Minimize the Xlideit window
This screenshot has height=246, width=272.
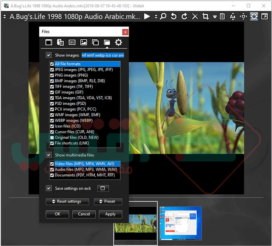pyautogui.click(x=234, y=6)
